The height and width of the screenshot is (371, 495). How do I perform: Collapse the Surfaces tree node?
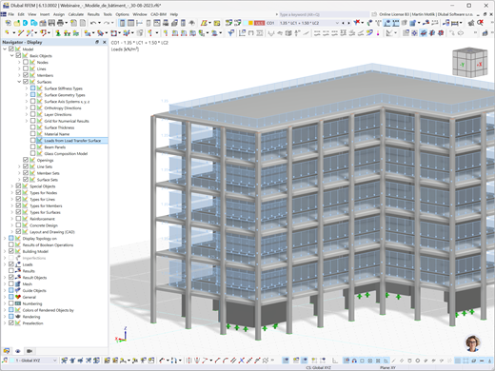(x=19, y=82)
